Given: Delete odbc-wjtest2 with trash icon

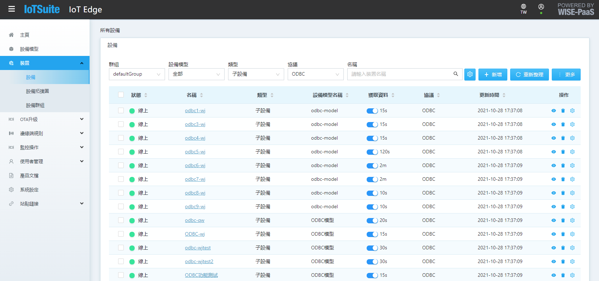Looking at the screenshot, I should click(563, 262).
